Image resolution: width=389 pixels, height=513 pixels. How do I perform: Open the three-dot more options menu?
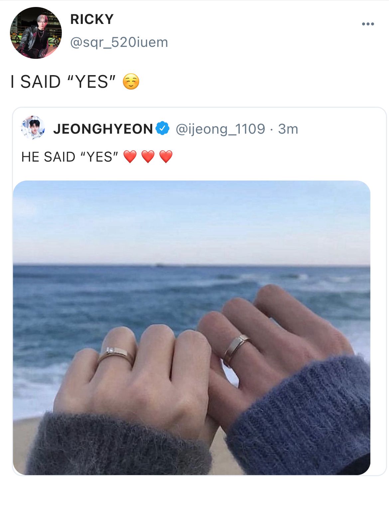point(368,24)
